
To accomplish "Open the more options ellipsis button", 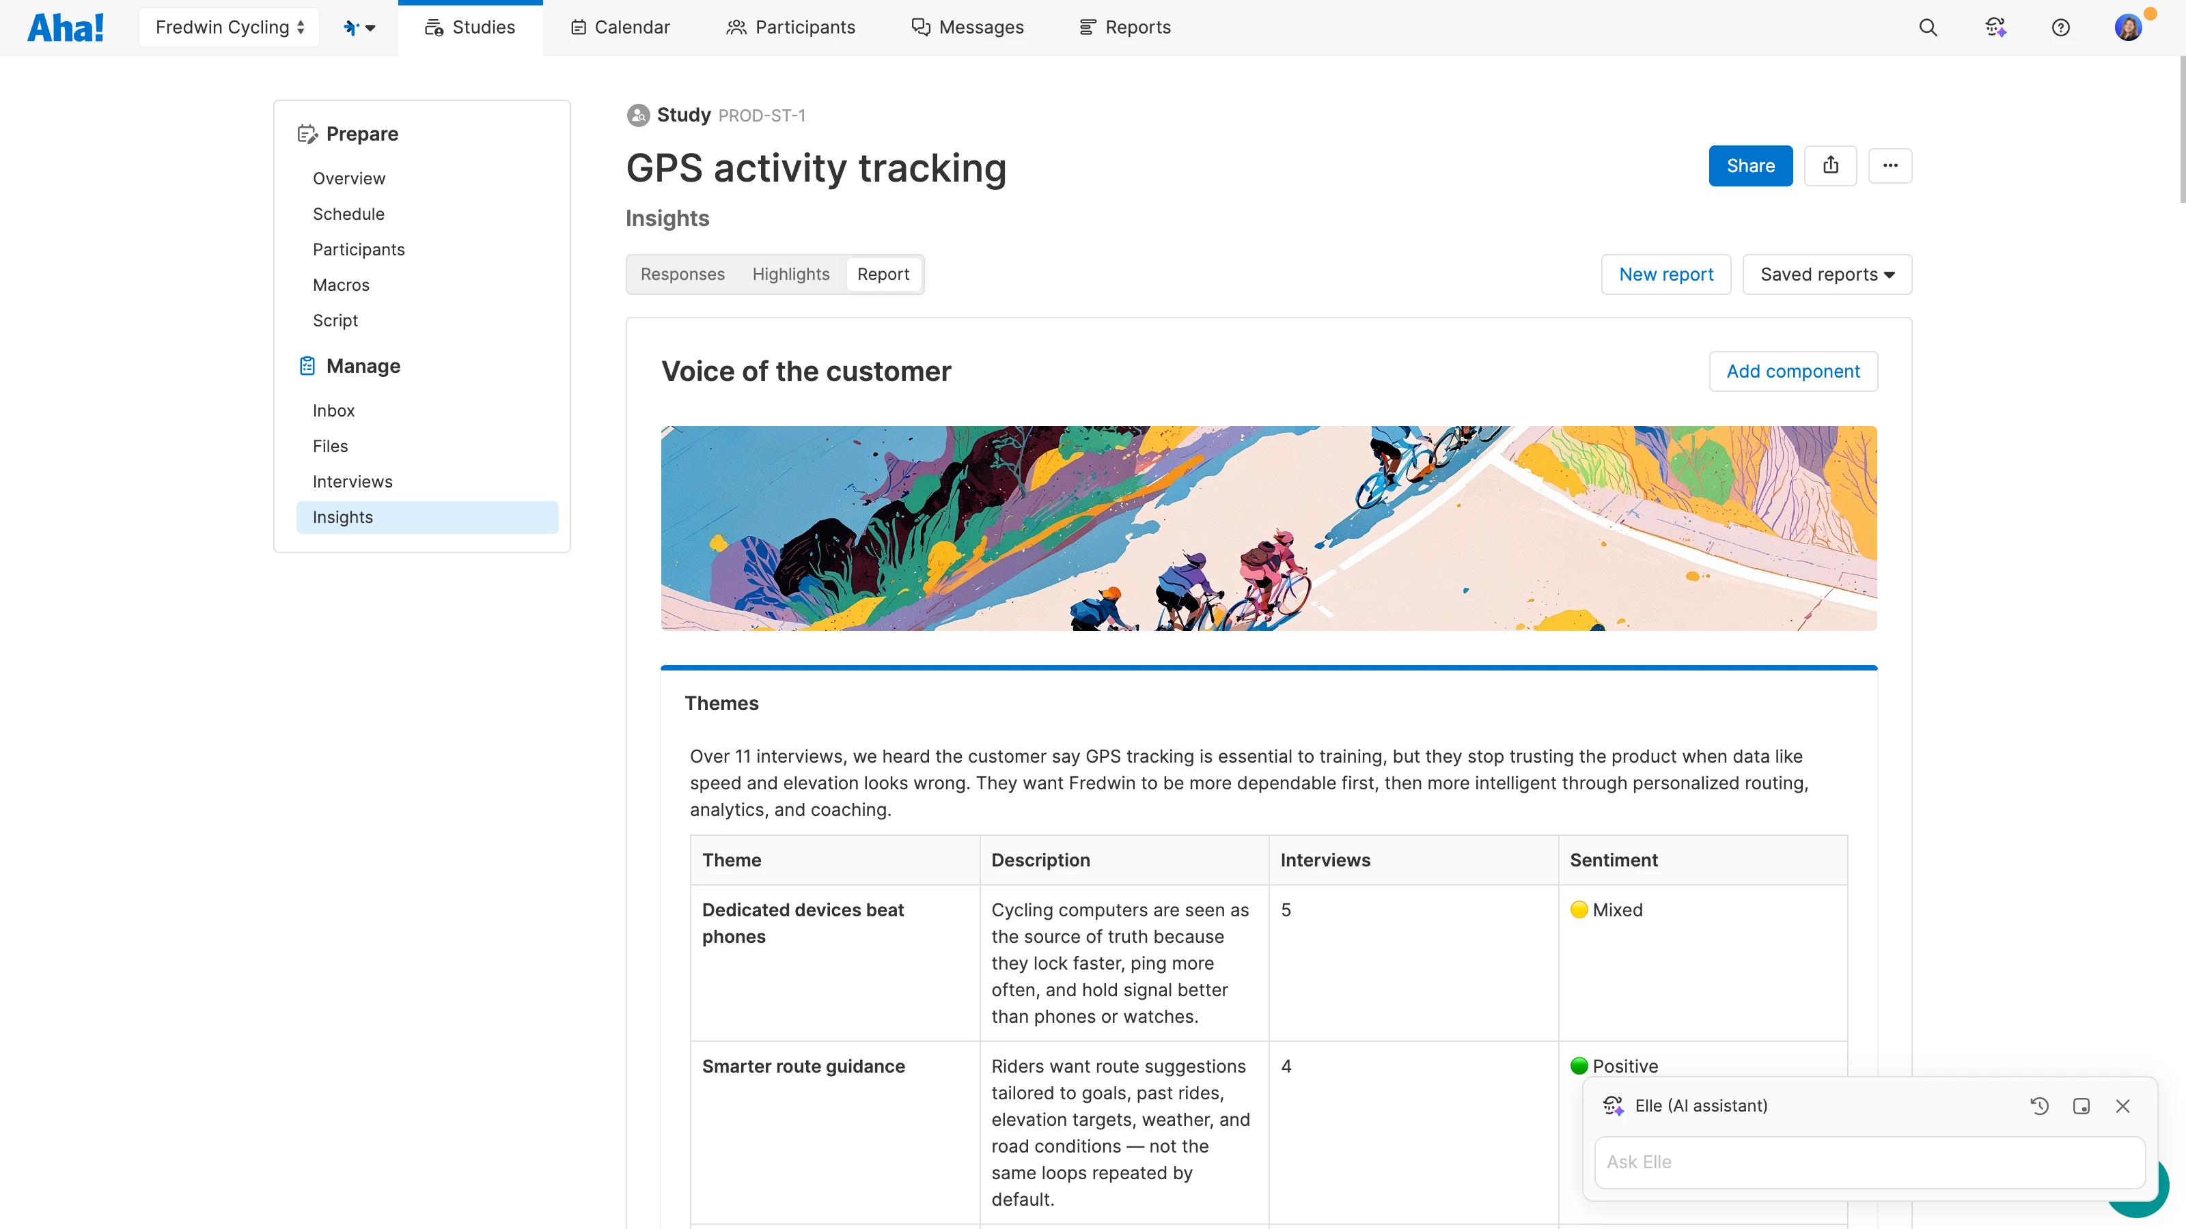I will pos(1890,165).
